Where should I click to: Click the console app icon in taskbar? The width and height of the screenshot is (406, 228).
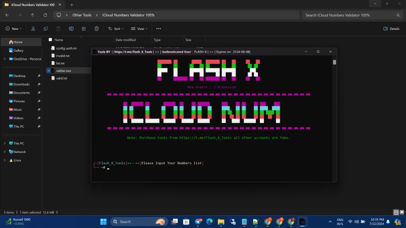(302, 221)
